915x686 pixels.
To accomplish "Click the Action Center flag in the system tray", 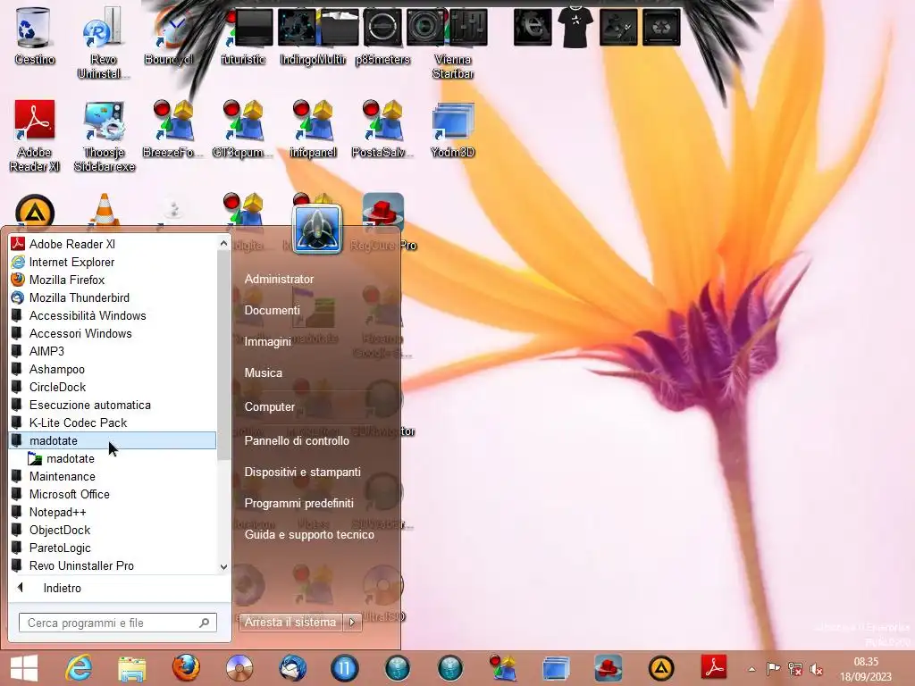I will [773, 669].
